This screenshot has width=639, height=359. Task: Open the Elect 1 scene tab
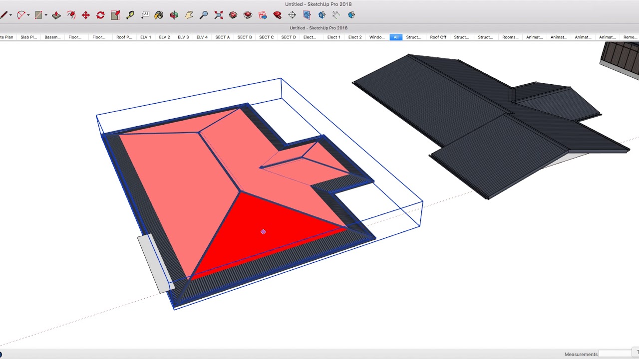pos(333,37)
